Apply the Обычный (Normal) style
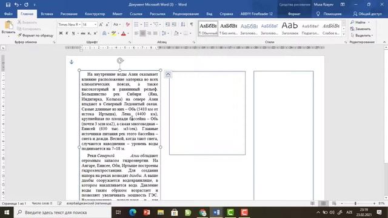The image size is (388, 218). [208, 28]
